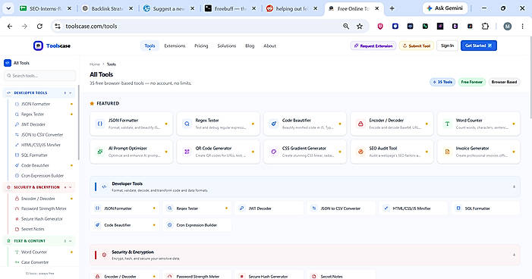Select HTML/CSS/JS Minifier in sidebar
The height and width of the screenshot is (279, 532).
click(41, 145)
